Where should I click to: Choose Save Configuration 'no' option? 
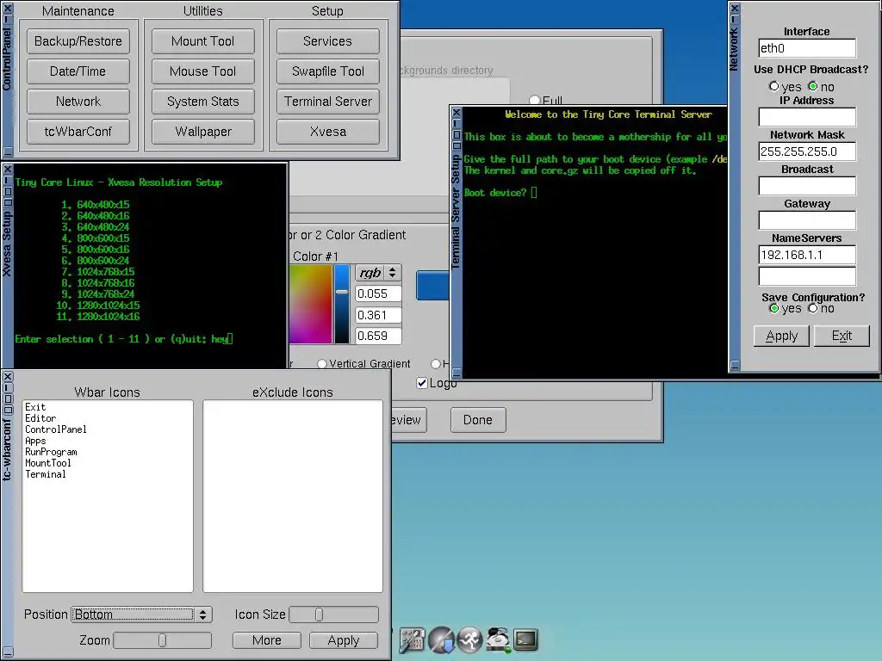[813, 308]
